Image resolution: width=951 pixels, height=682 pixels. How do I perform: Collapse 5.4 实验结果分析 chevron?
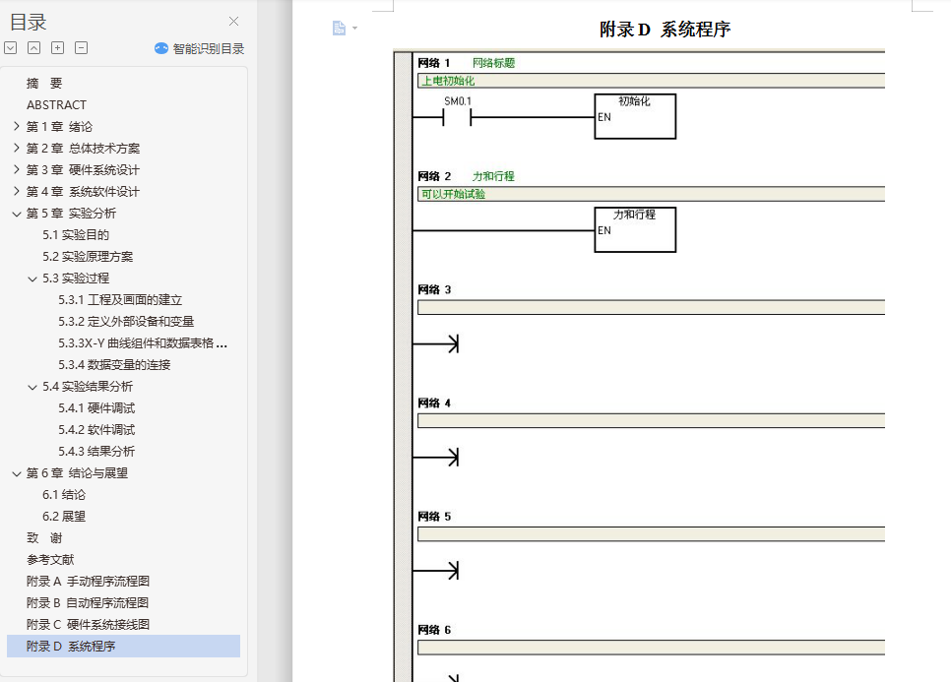pos(32,387)
